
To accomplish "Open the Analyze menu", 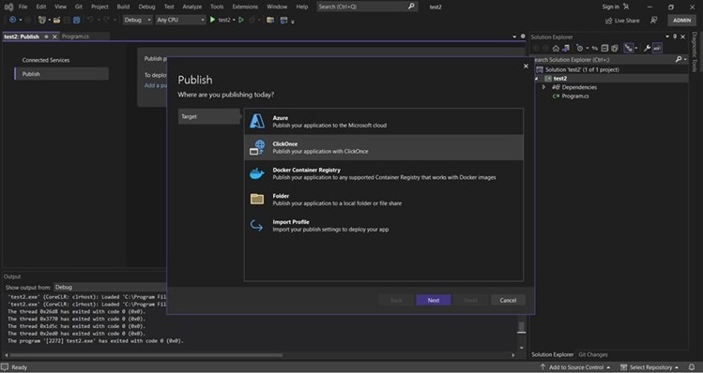I will tap(191, 7).
